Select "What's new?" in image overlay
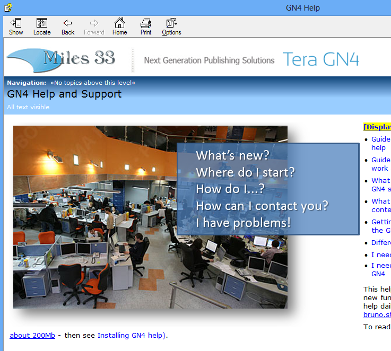Image resolution: width=391 pixels, height=351 pixels. (232, 155)
